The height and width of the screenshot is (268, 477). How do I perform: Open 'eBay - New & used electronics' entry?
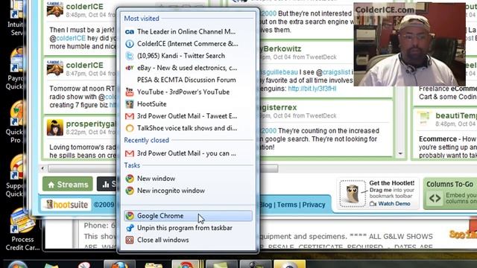click(x=188, y=68)
